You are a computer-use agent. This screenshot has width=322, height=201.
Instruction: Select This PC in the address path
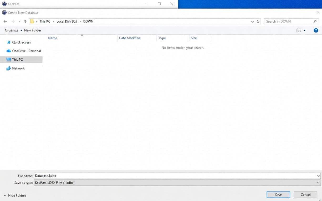pyautogui.click(x=45, y=22)
